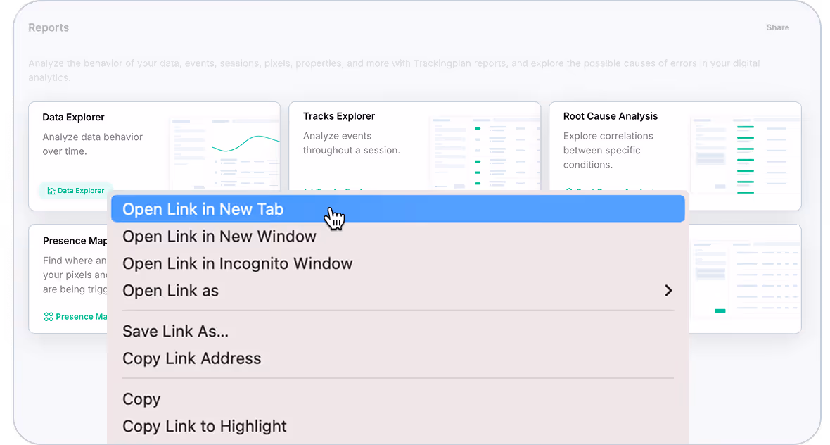Click 'Analyze events throughout a session.' text
The image size is (830, 445).
[352, 143]
